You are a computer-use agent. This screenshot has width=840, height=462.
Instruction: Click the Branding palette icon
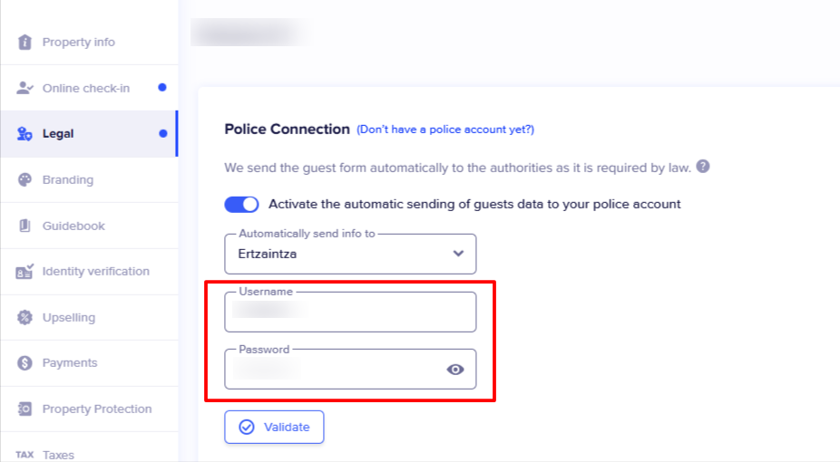(24, 179)
